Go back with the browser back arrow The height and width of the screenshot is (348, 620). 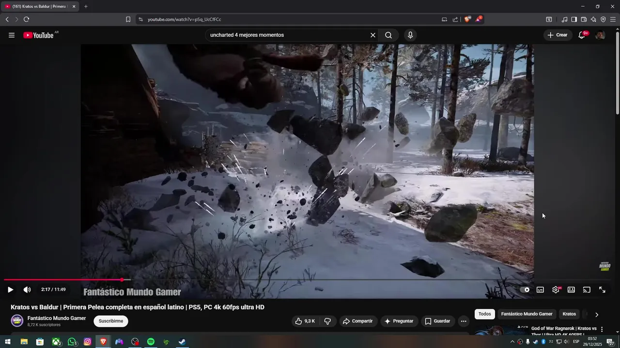pos(7,19)
